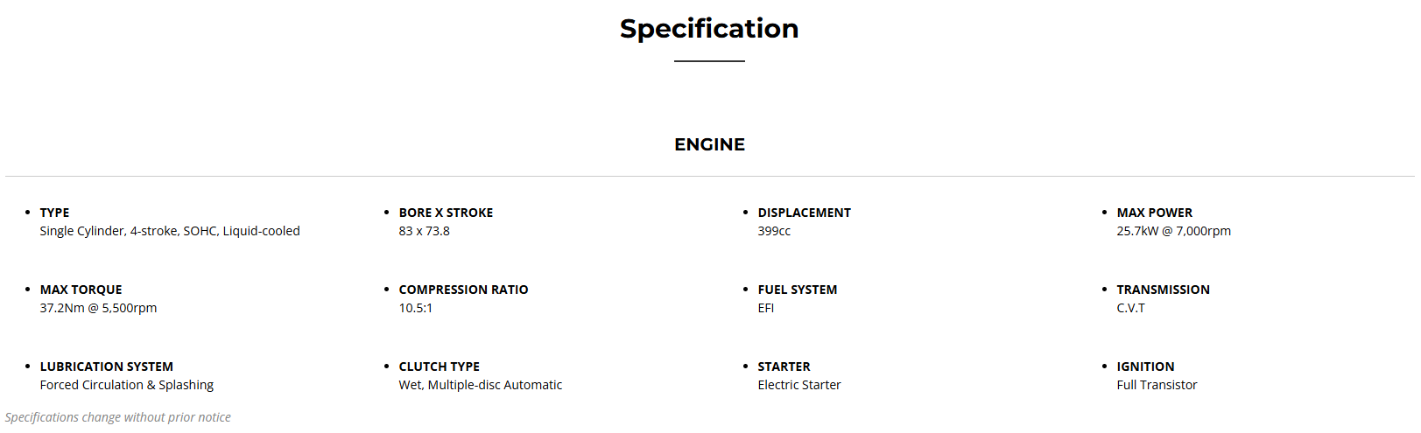1421x433 pixels.
Task: Click the ENGINE section heading
Action: [709, 144]
